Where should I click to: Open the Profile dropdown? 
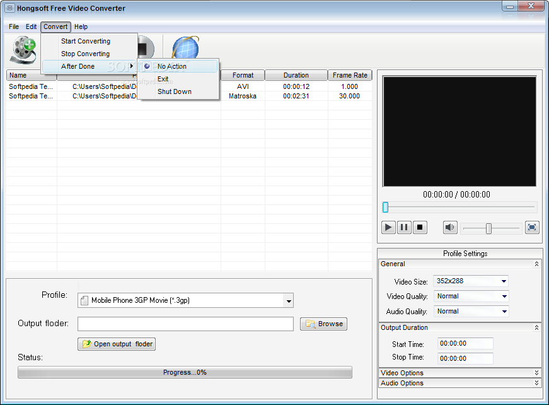289,301
